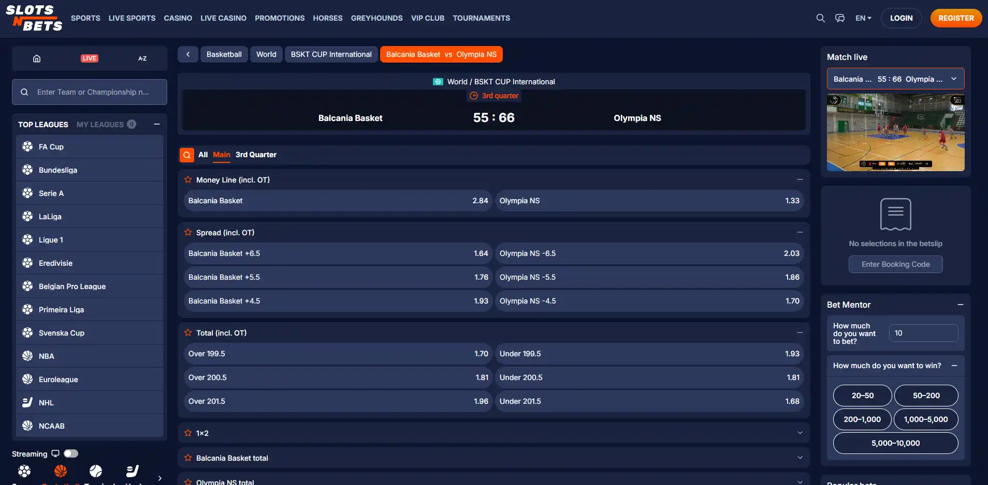
Task: Select the football icon in sport bar
Action: [24, 471]
